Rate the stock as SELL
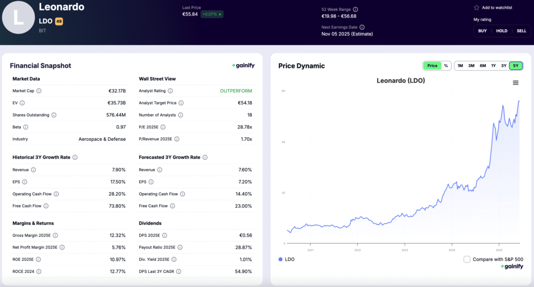Screen dimensions: 534x287 click(x=521, y=31)
